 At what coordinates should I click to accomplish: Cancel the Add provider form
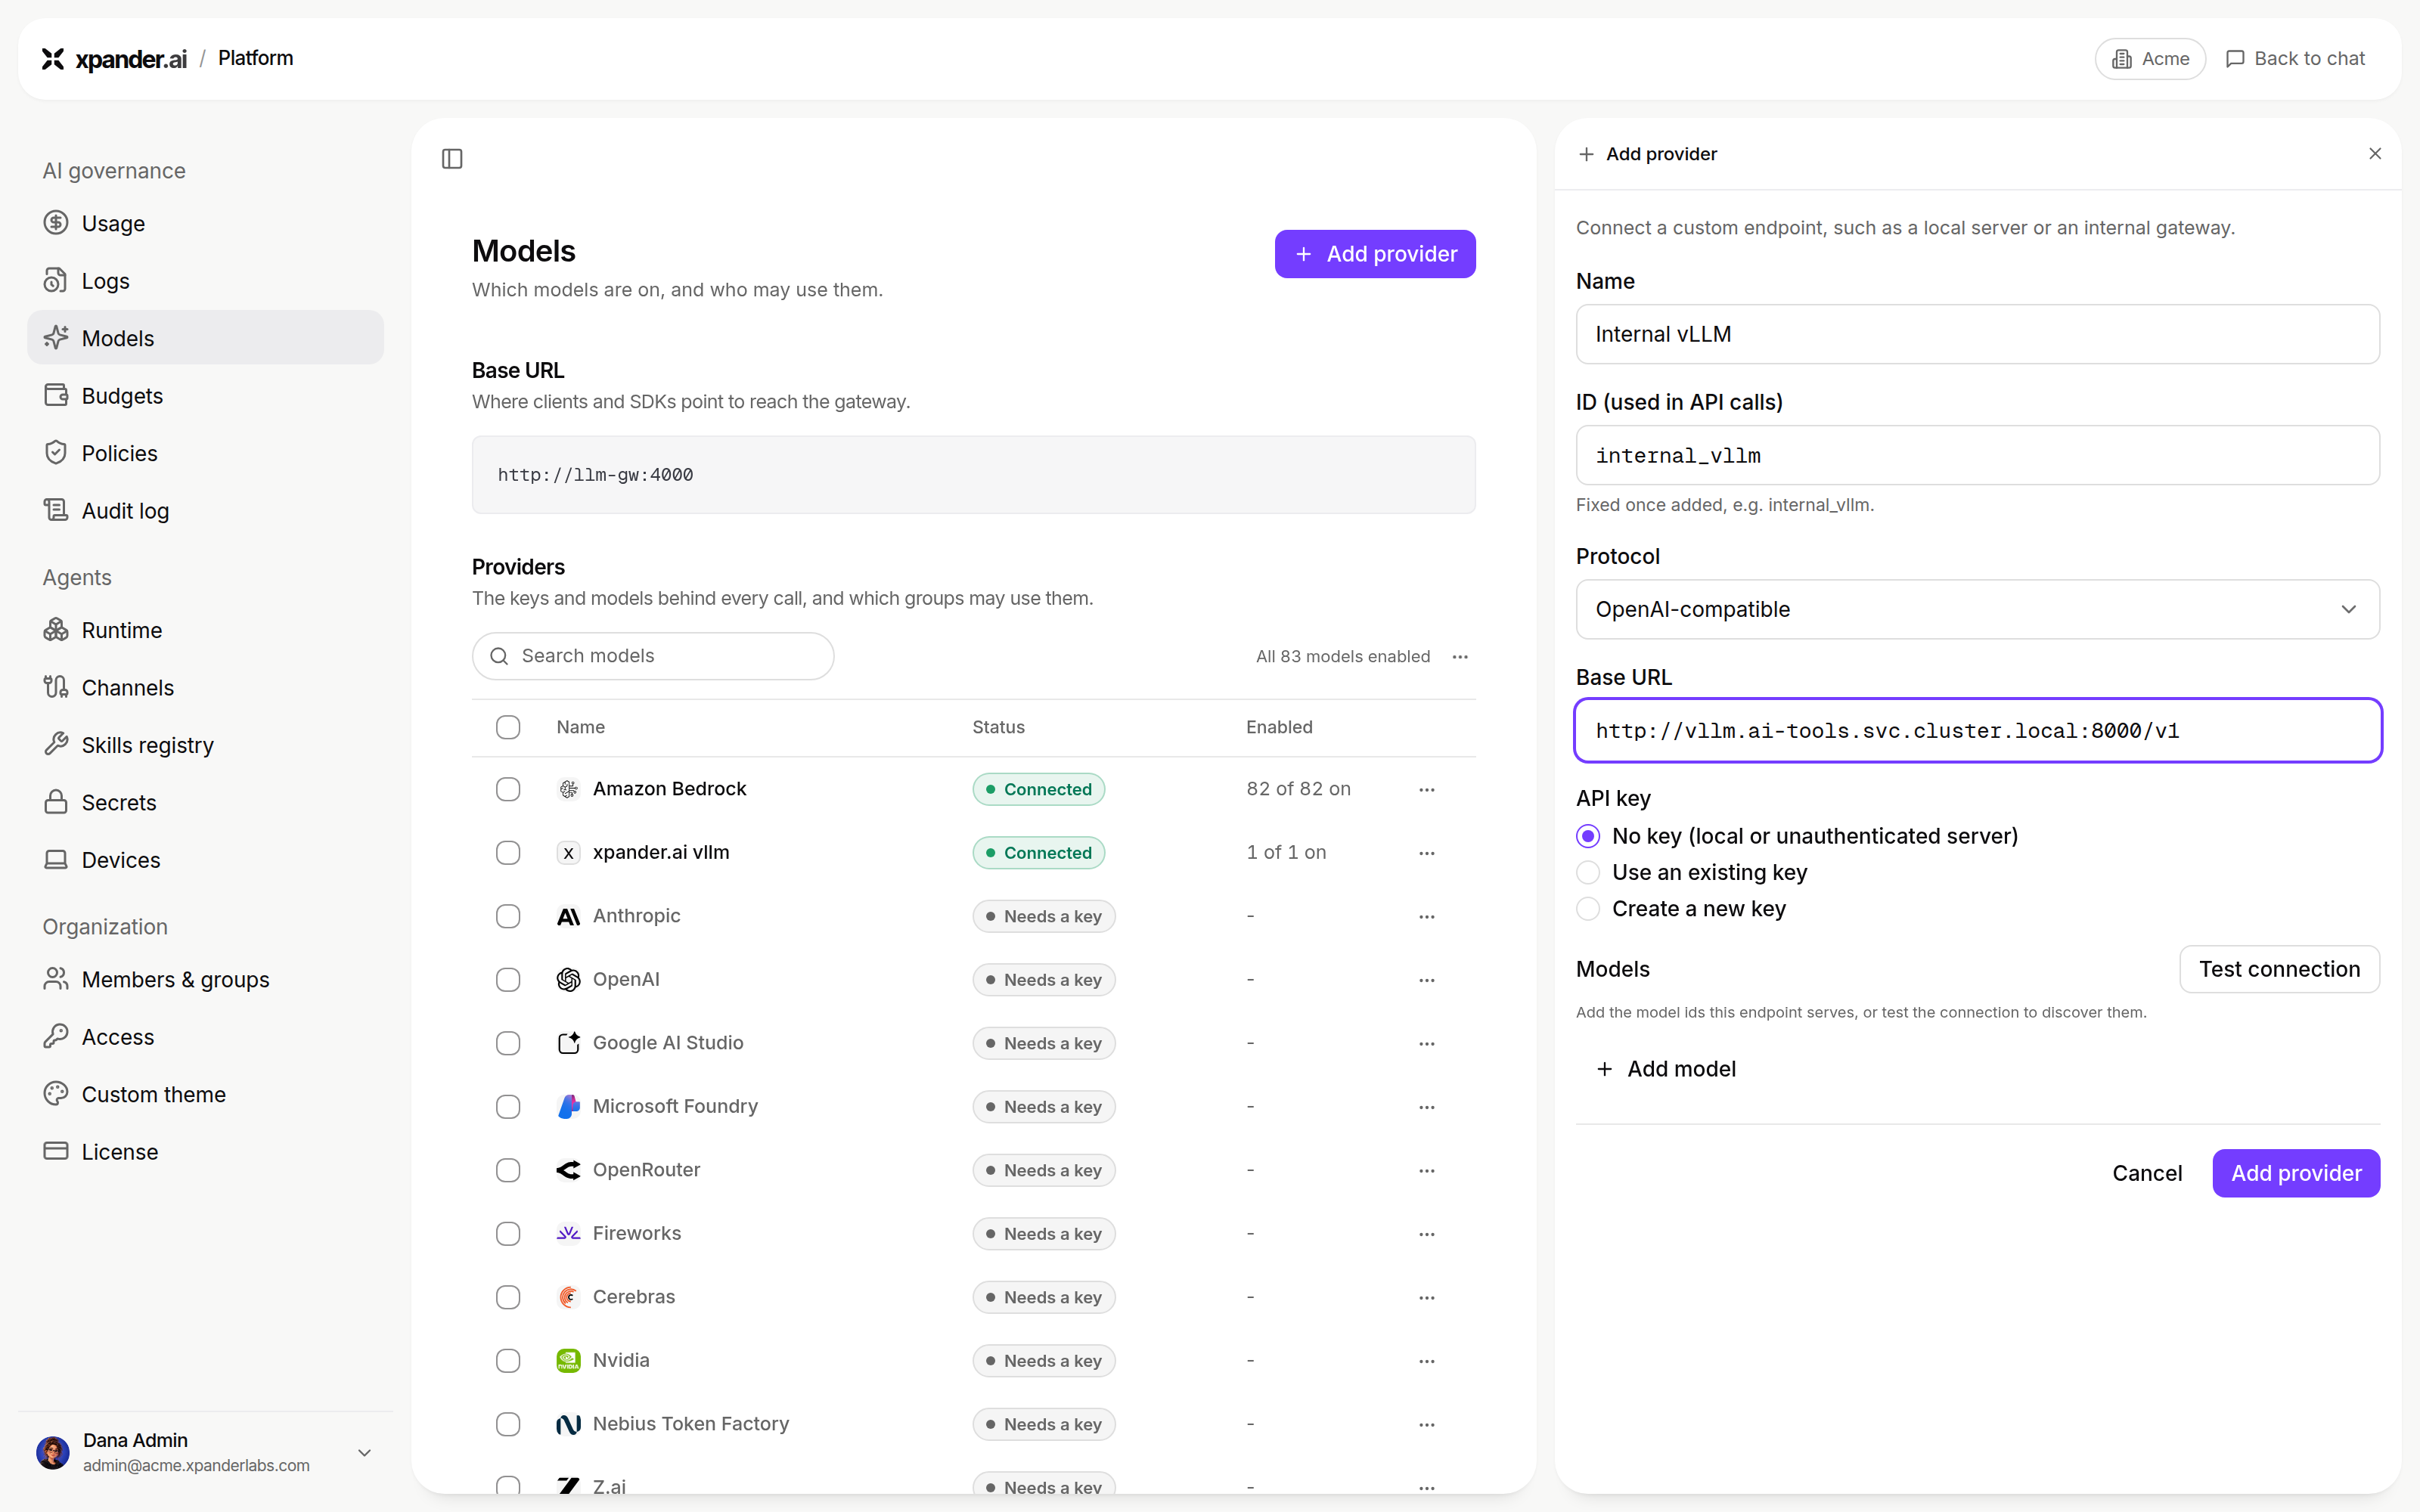(2147, 1173)
